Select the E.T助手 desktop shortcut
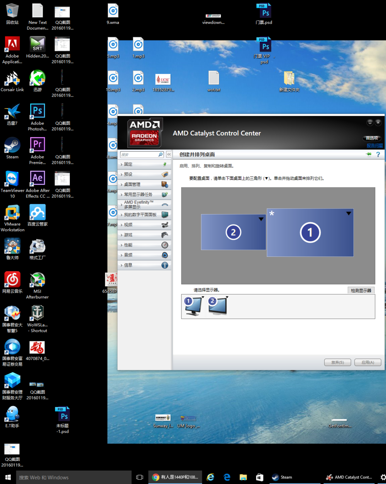Viewport: 386px width, 484px height. pyautogui.click(x=12, y=418)
